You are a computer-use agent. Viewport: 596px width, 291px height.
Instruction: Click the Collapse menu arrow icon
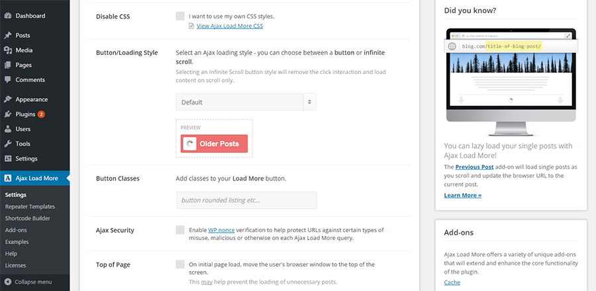[x=8, y=282]
